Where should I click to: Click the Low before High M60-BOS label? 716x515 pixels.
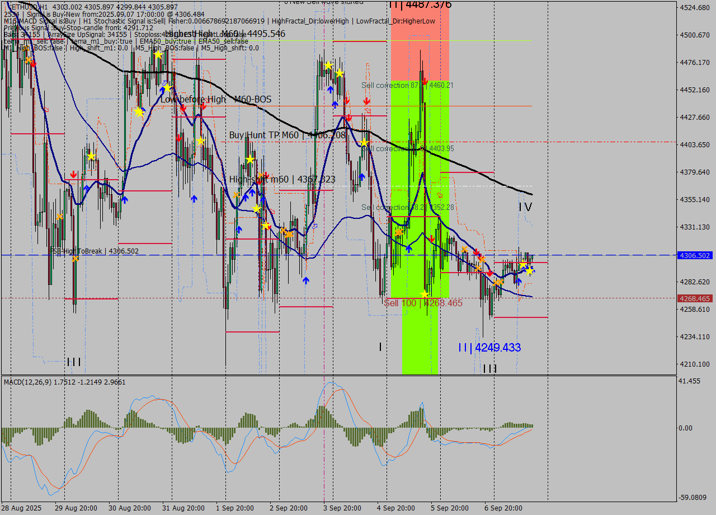pyautogui.click(x=216, y=99)
